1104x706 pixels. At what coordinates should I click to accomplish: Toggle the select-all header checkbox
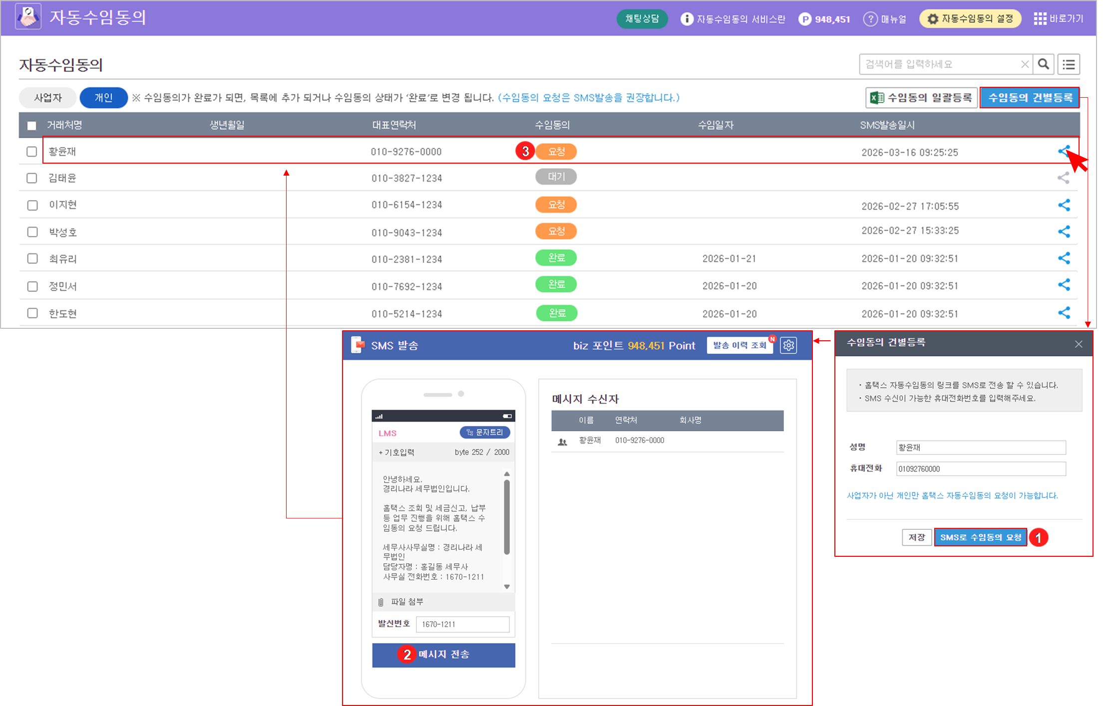[32, 125]
